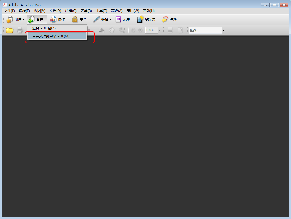Open the 帮助(H) menu

(149, 11)
